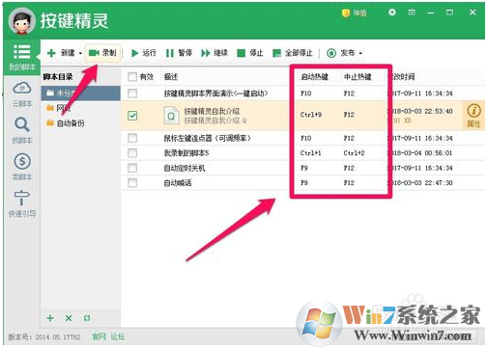Click the 版本号 version text in status bar
Screen dimensions: 487x349
coord(44,336)
